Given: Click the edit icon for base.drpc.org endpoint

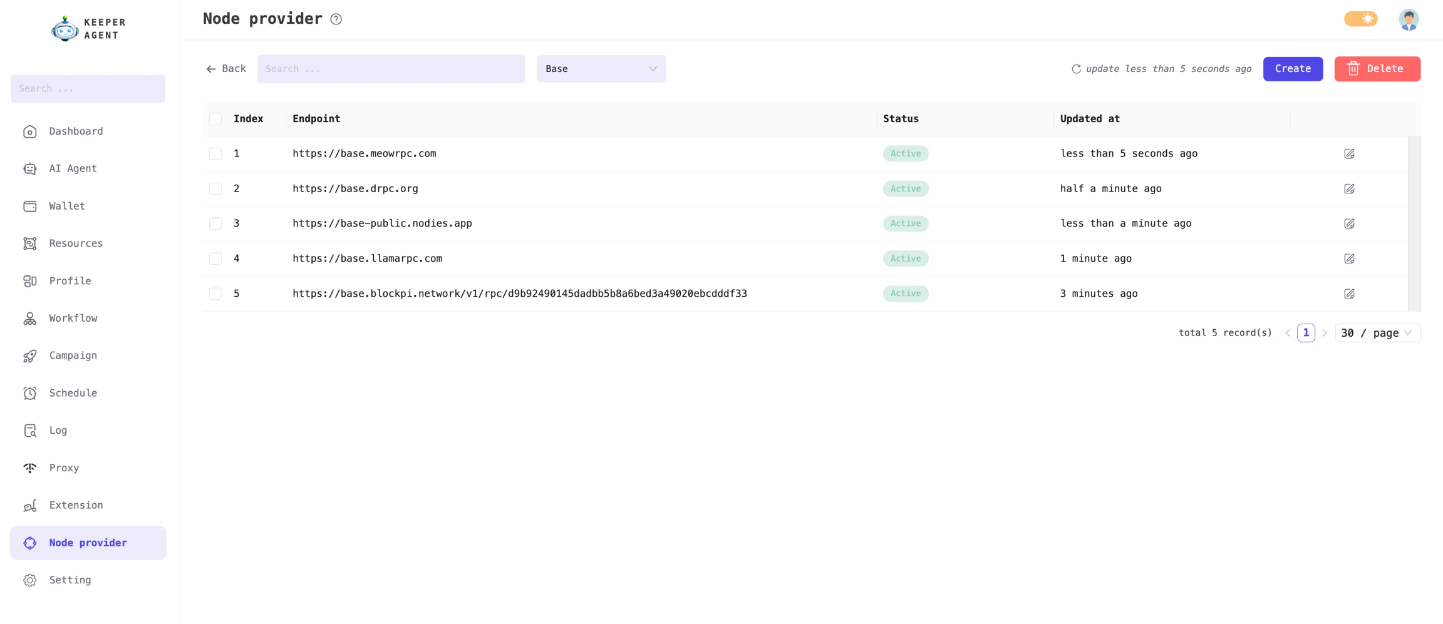Looking at the screenshot, I should (1350, 188).
